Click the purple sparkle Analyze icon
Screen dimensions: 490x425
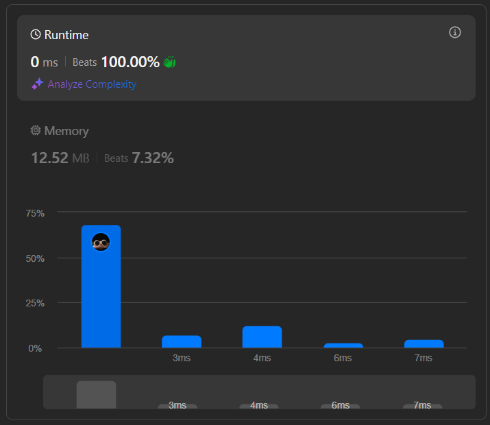pos(37,84)
